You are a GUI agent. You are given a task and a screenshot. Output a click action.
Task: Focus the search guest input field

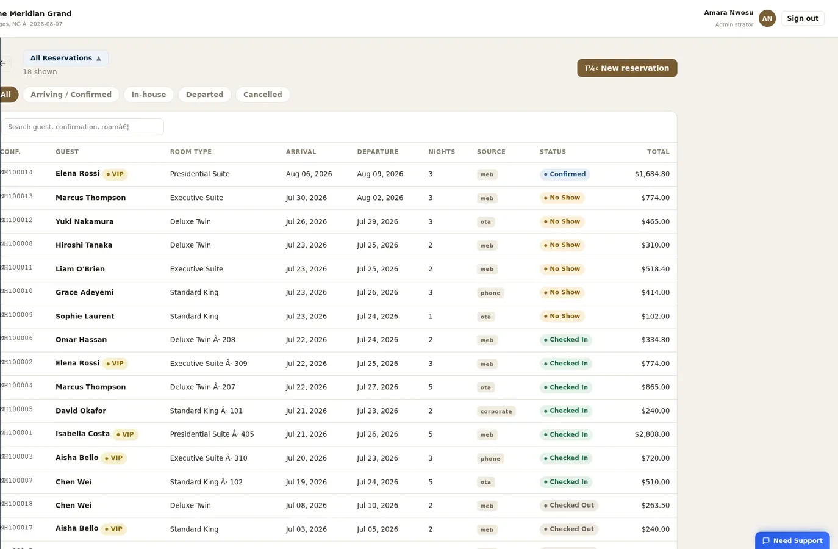click(82, 127)
